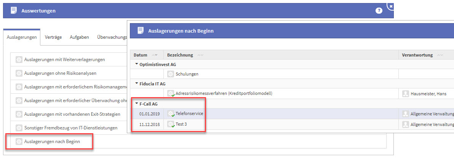Click the Schulungen gear icon

coord(171,74)
